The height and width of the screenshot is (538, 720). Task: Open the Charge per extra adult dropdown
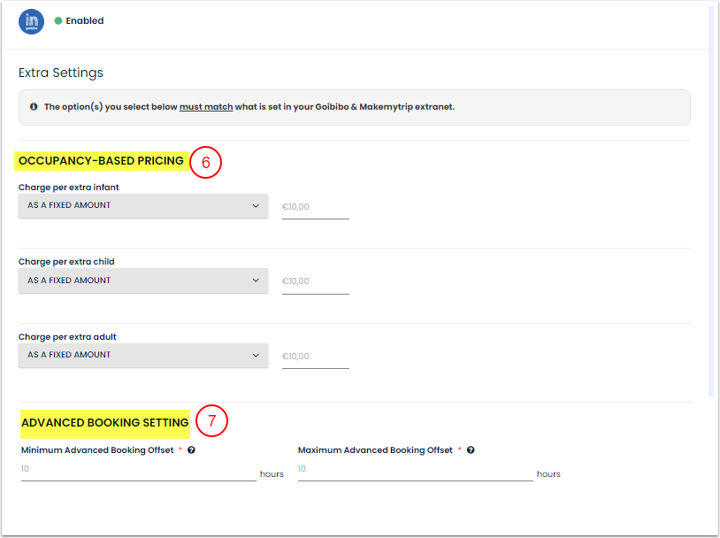143,355
